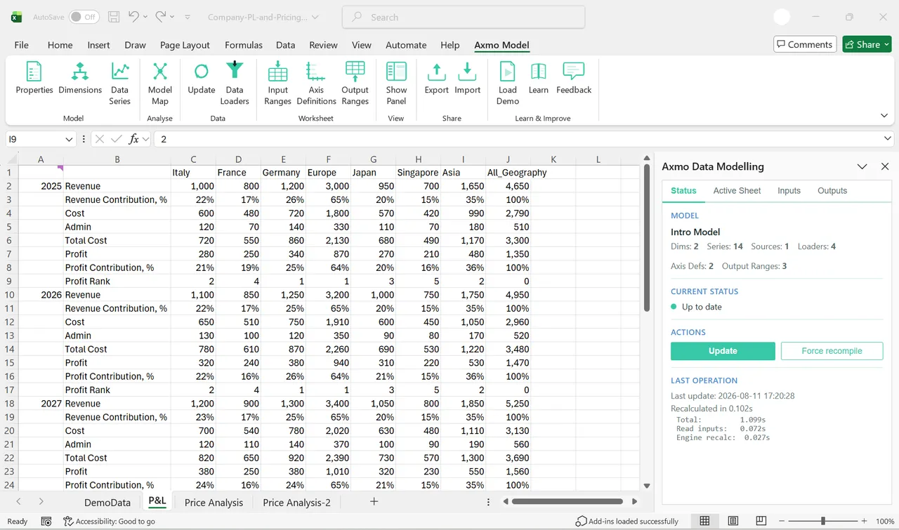Switch to Page Layout view in status bar
This screenshot has height=530, width=899.
click(733, 521)
